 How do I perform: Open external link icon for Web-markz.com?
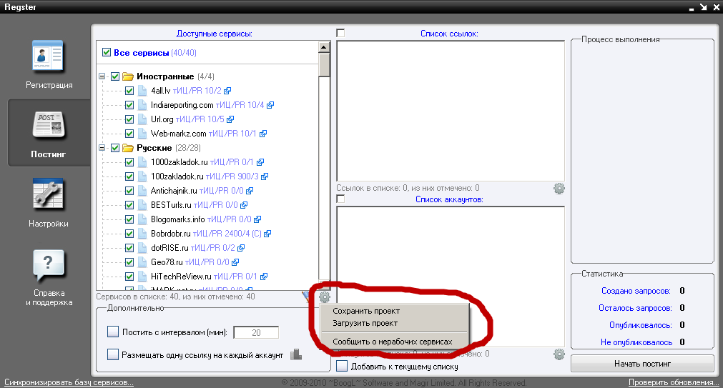263,134
